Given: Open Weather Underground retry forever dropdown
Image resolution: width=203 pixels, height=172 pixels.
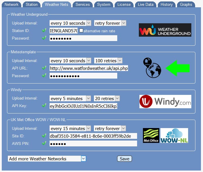Looking at the screenshot, I should (110, 23).
